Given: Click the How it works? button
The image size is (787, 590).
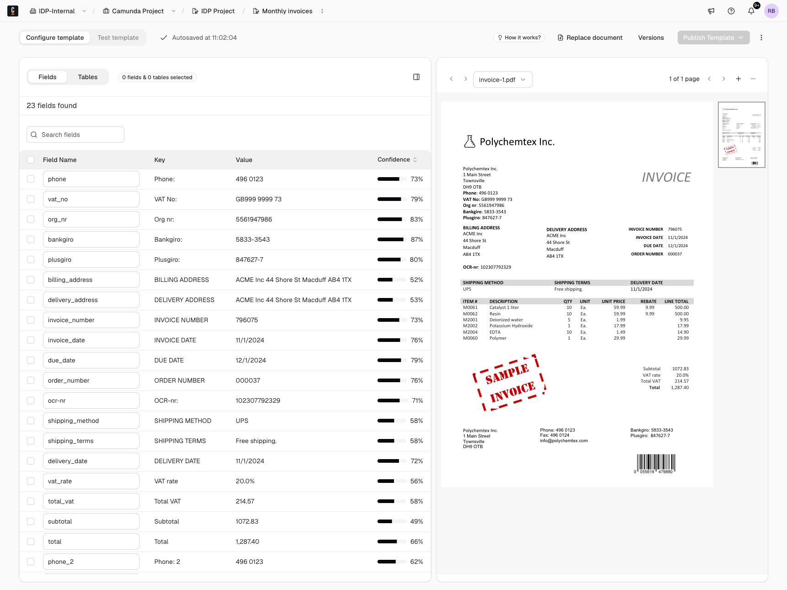Looking at the screenshot, I should click(x=519, y=38).
